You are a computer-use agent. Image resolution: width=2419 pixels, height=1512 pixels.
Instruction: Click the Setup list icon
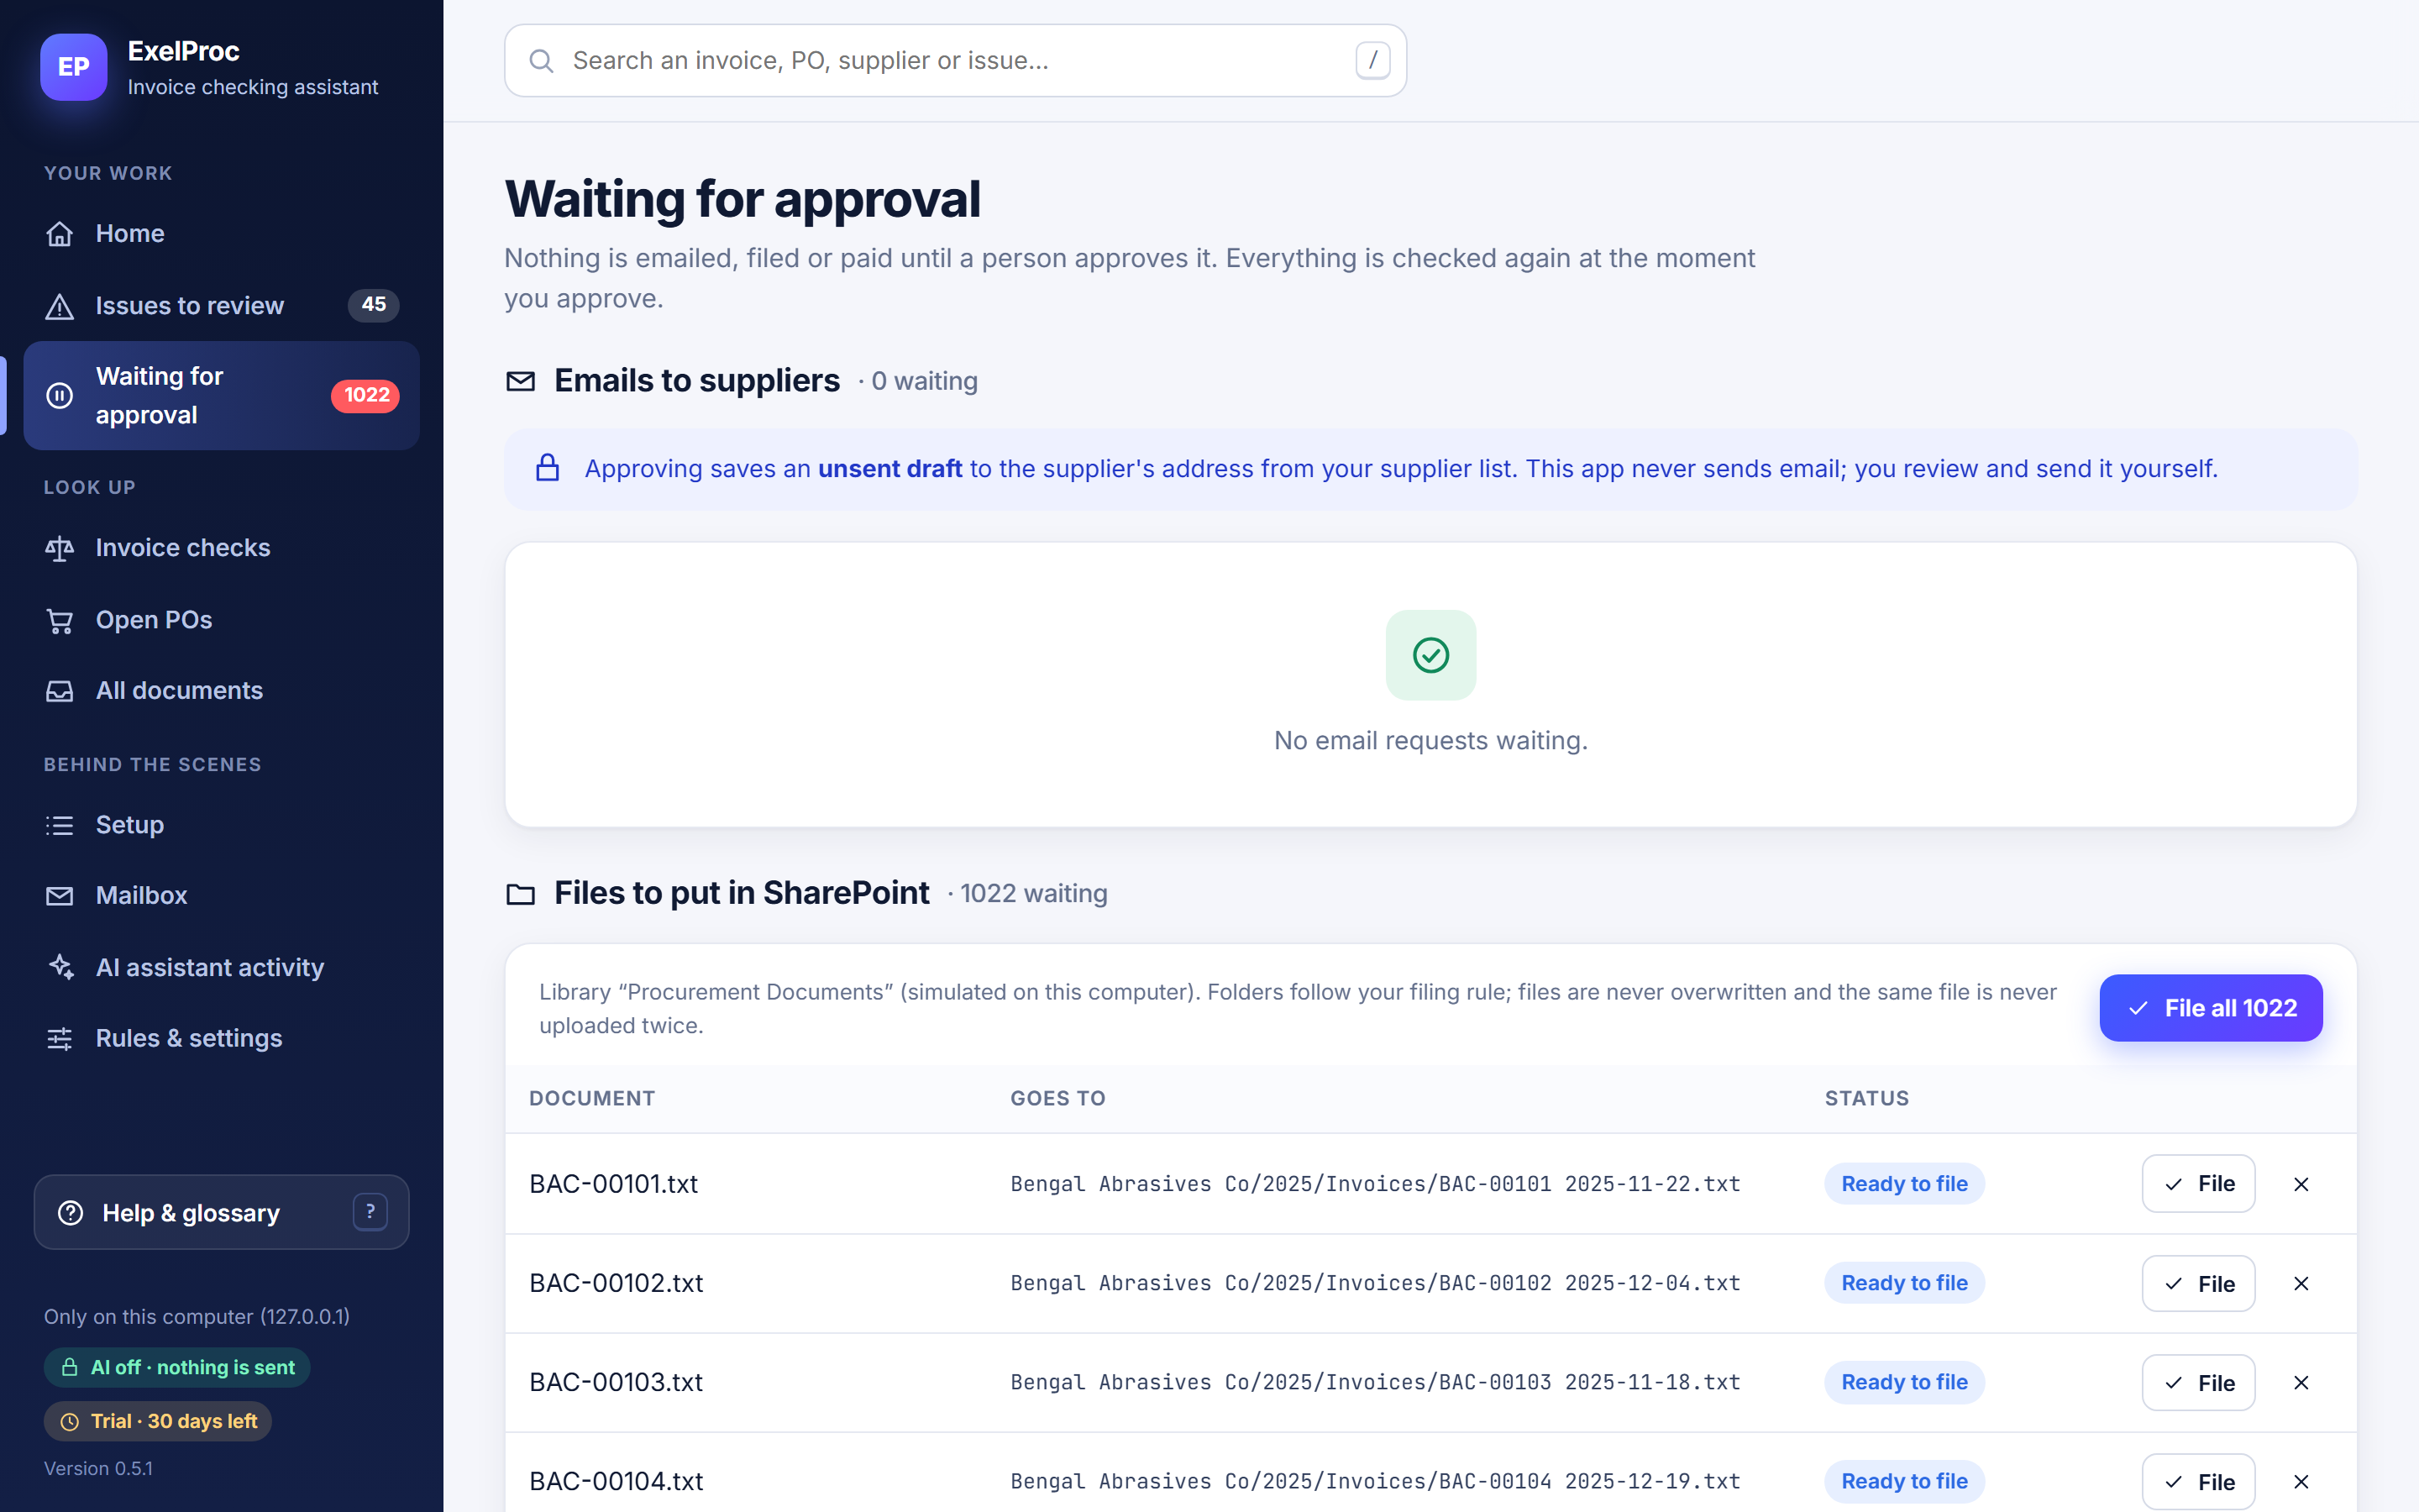pyautogui.click(x=60, y=825)
